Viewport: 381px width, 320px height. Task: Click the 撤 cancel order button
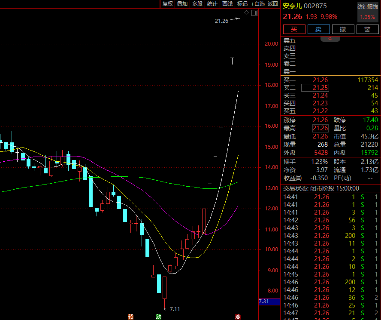pos(343,29)
